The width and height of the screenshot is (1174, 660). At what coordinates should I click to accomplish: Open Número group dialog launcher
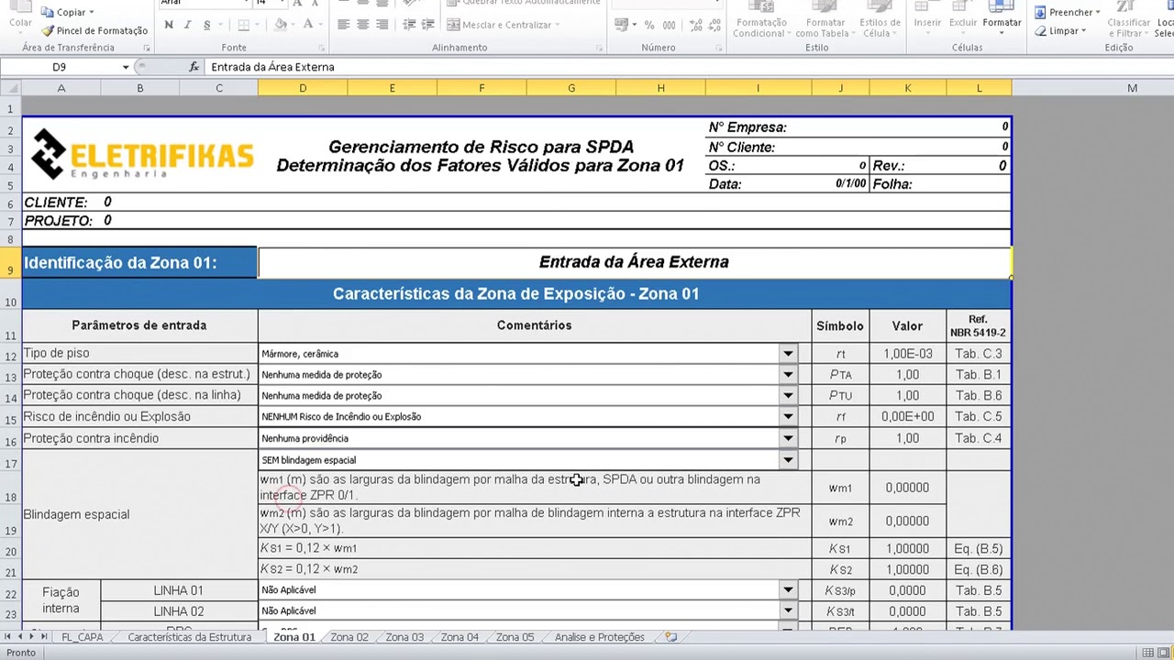pyautogui.click(x=719, y=48)
